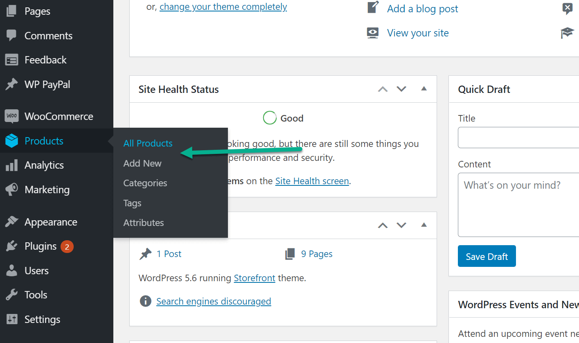Click the WooCommerce icon in sidebar
Image resolution: width=579 pixels, height=343 pixels.
[x=11, y=116]
